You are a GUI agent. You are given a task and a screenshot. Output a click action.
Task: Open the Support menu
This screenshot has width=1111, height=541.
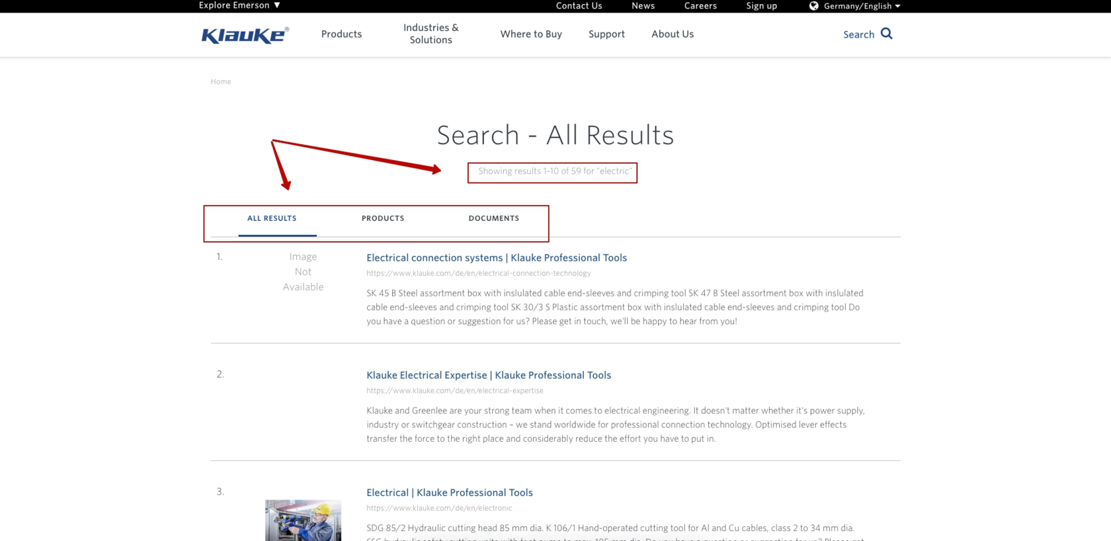(606, 34)
